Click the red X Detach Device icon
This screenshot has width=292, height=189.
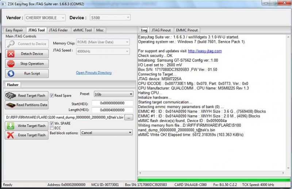tap(11, 54)
